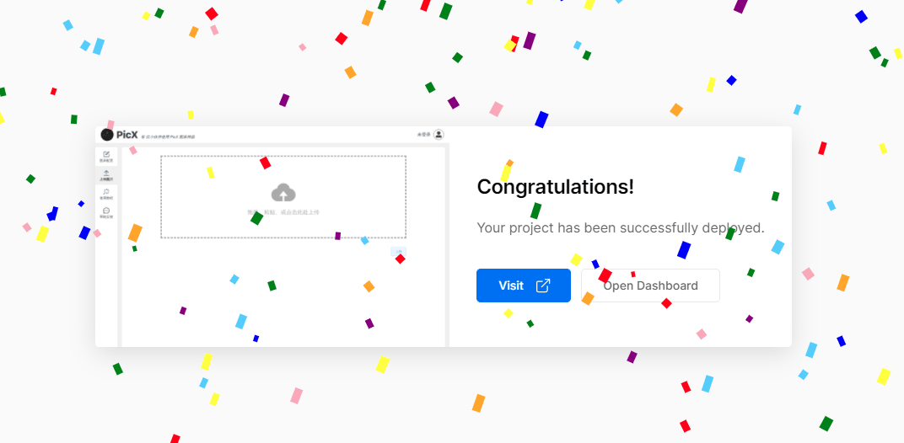Click the PicX round logo icon
The height and width of the screenshot is (443, 904).
107,135
